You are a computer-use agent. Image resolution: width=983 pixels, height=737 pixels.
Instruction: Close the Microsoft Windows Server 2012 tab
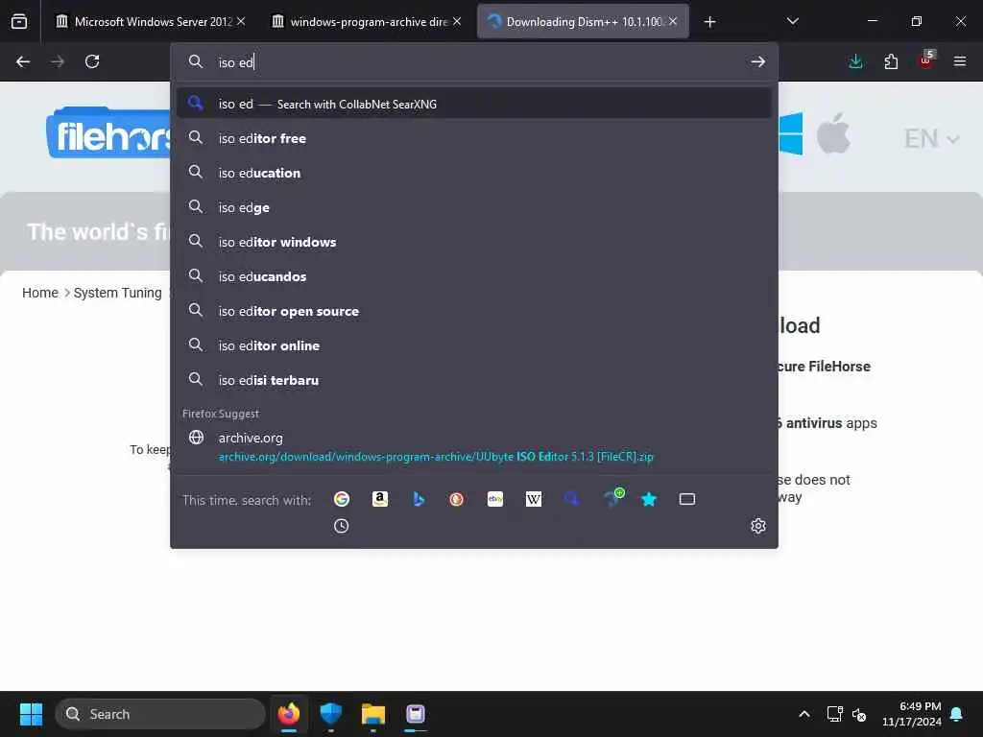click(x=241, y=21)
